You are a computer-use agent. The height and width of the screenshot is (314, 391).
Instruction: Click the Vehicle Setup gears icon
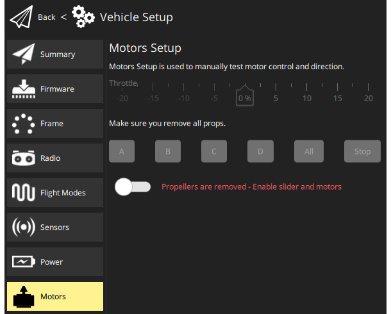pos(83,17)
